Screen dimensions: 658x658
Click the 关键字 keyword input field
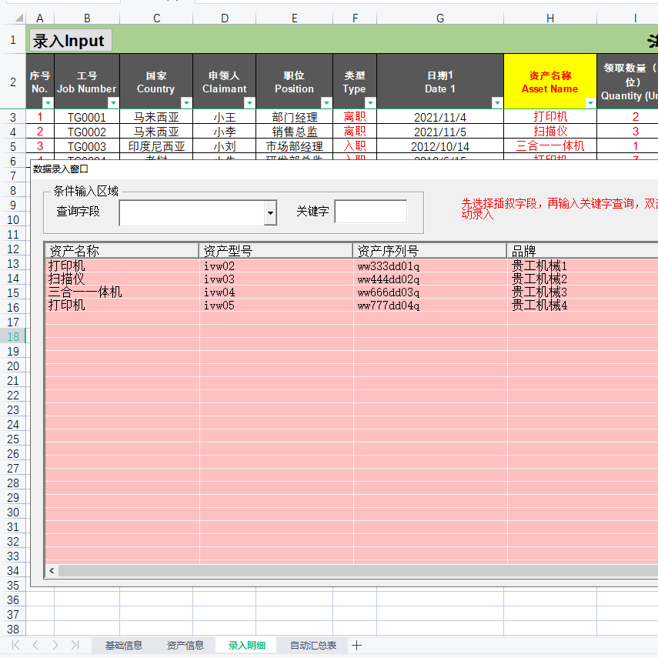(371, 212)
